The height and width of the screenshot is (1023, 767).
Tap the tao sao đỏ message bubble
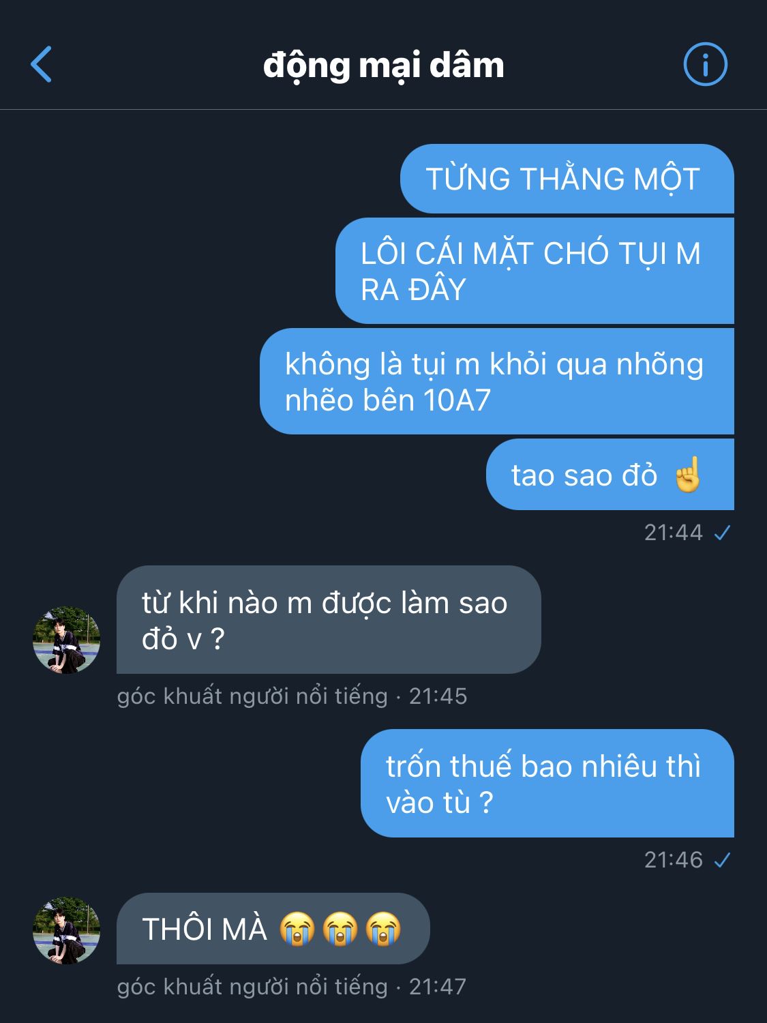point(610,475)
